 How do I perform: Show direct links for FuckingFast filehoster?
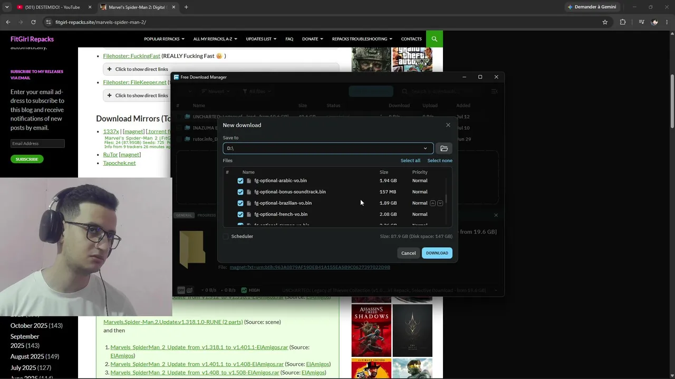pyautogui.click(x=221, y=69)
